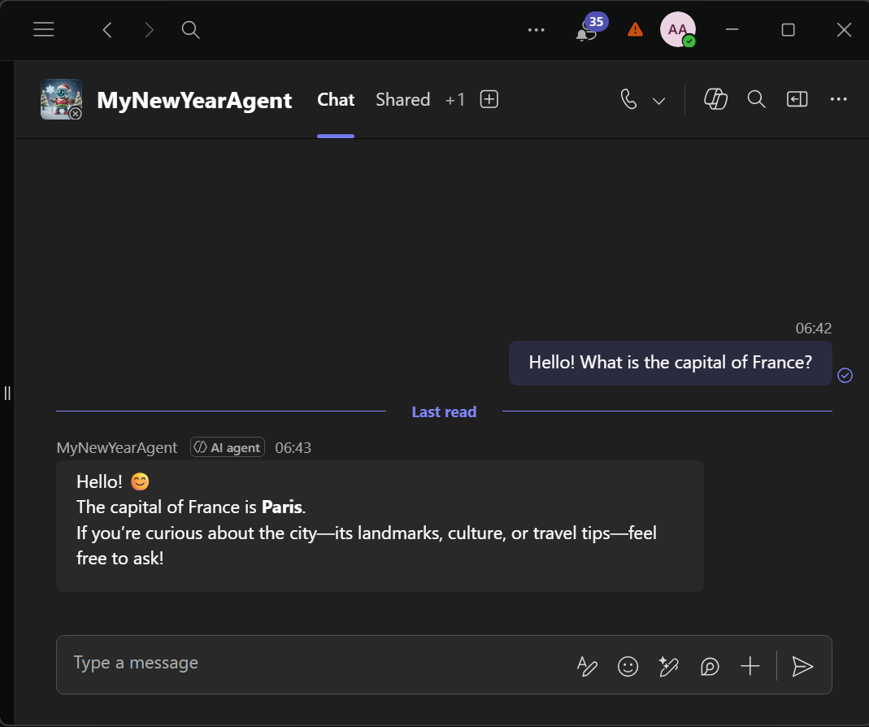Search within this chat
The width and height of the screenshot is (869, 727).
(757, 99)
